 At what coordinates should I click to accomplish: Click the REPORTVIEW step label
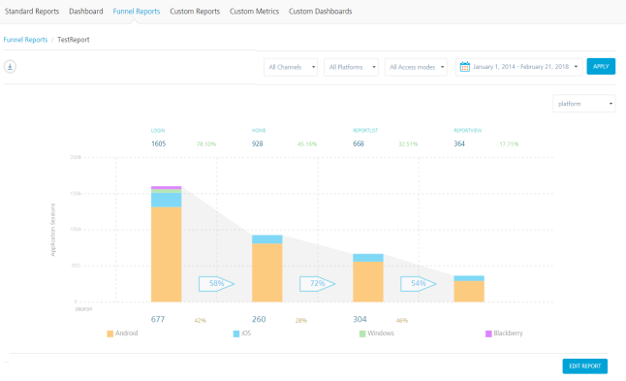tap(467, 131)
